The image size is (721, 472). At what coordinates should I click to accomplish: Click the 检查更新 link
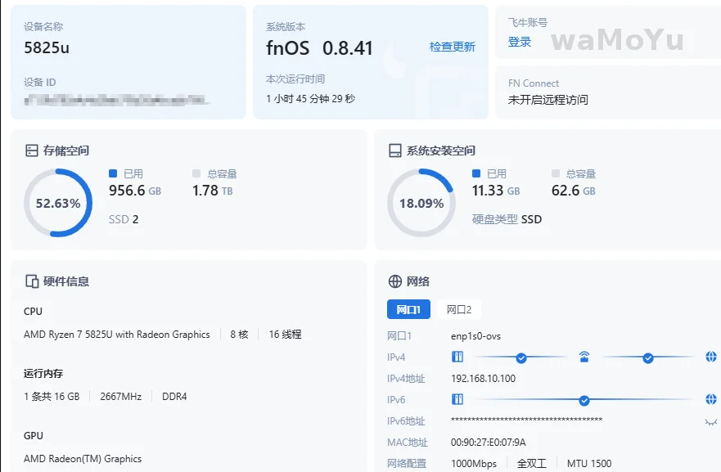coord(452,47)
